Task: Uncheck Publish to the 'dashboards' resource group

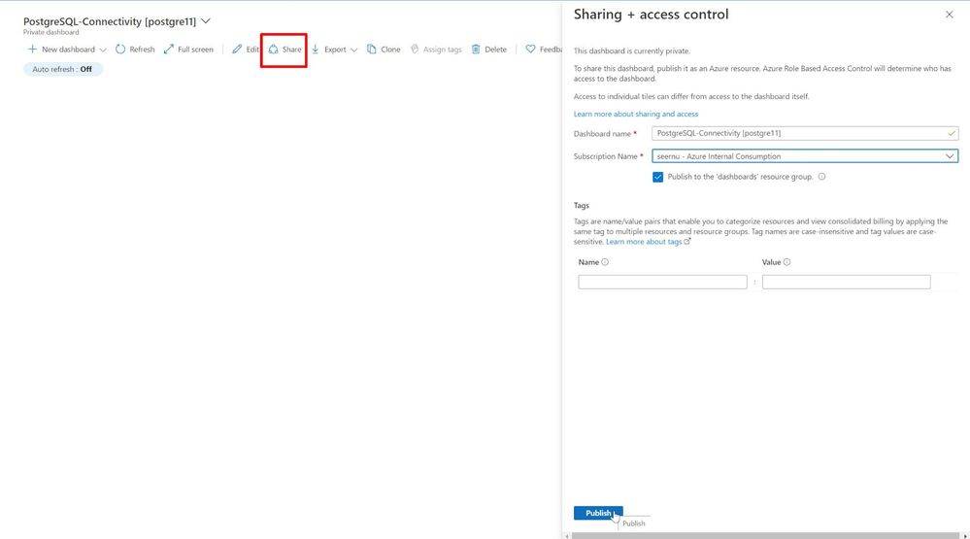Action: tap(657, 177)
